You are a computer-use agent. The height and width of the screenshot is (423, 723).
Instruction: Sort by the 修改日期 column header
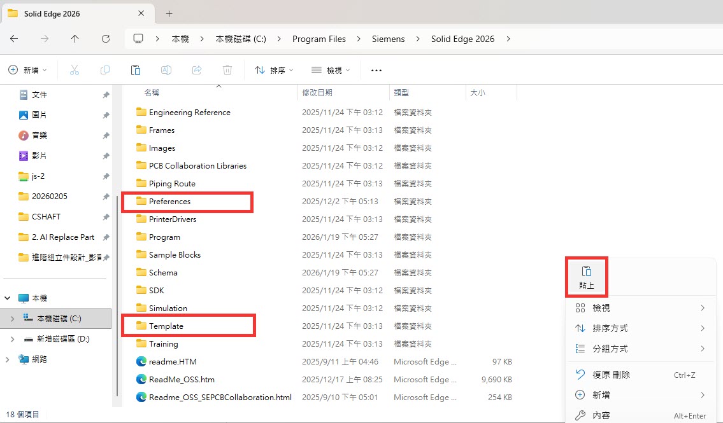pyautogui.click(x=318, y=92)
